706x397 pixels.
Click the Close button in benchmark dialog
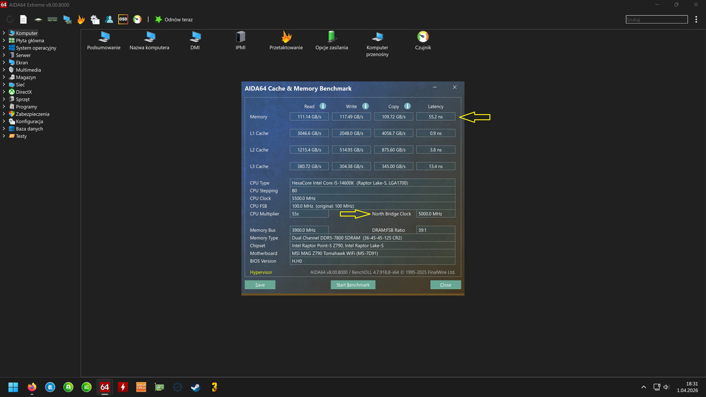pyautogui.click(x=446, y=285)
